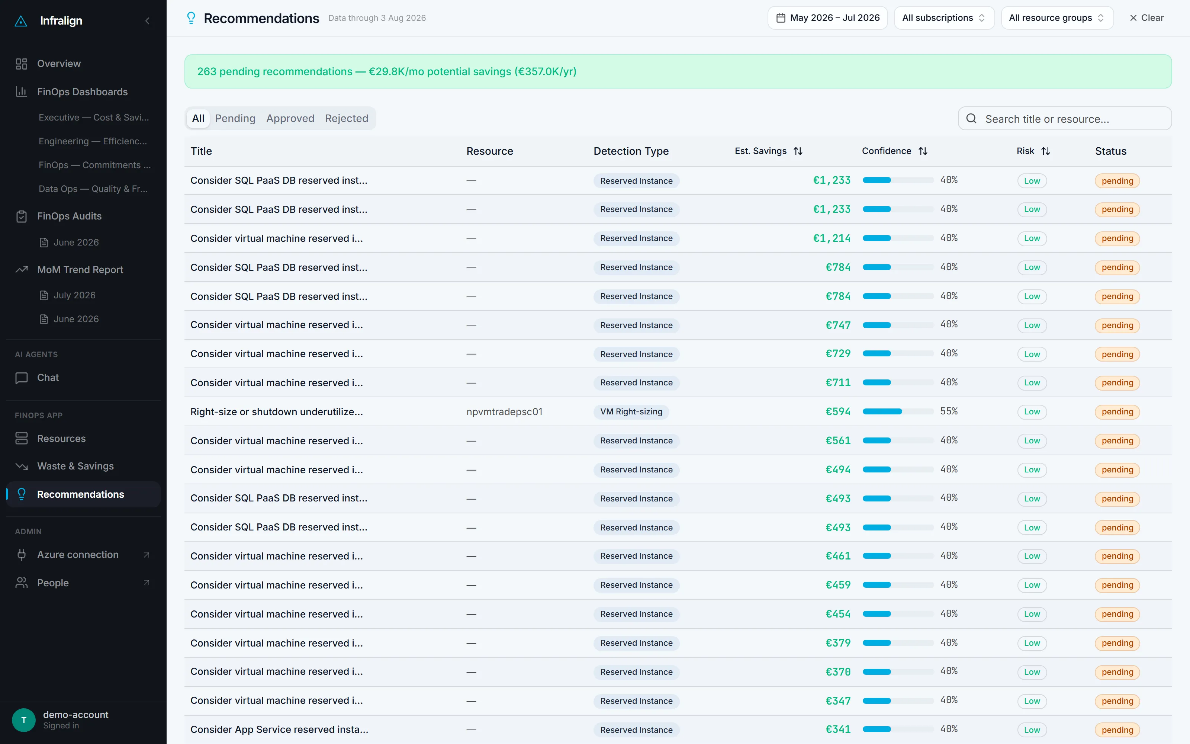
Task: Click external link arrow next to People
Action: (x=146, y=583)
